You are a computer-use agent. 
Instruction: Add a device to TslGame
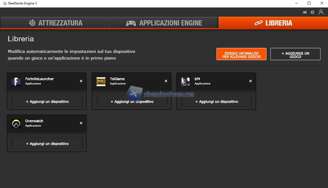click(132, 102)
